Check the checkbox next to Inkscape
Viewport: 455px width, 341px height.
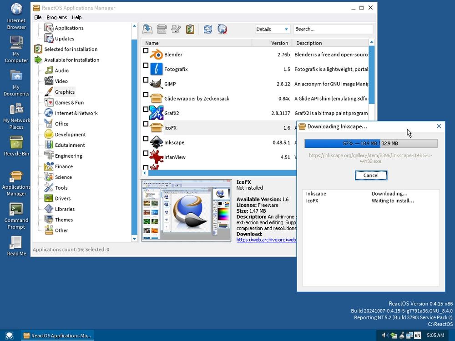click(146, 139)
